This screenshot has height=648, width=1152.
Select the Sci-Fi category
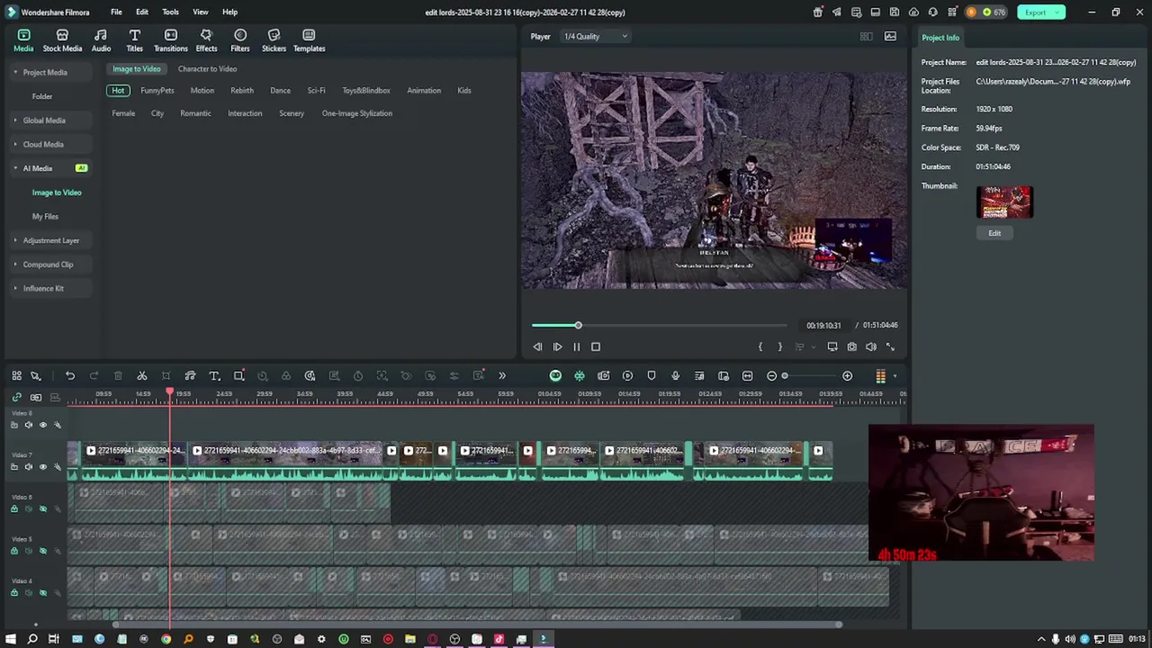(x=316, y=91)
